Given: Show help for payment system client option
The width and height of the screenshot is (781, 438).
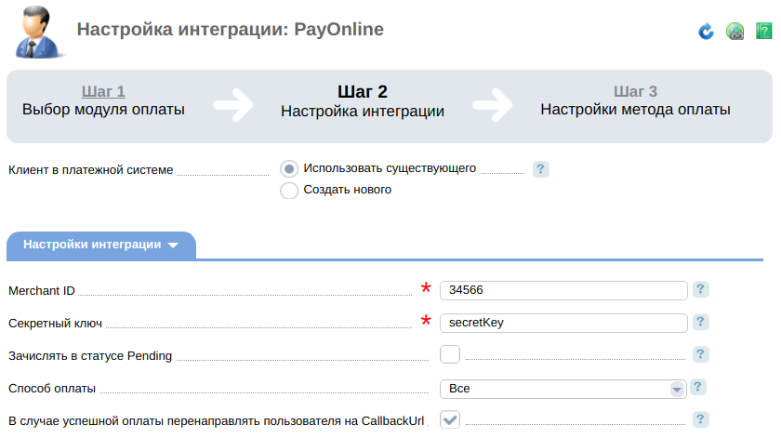Looking at the screenshot, I should (541, 169).
